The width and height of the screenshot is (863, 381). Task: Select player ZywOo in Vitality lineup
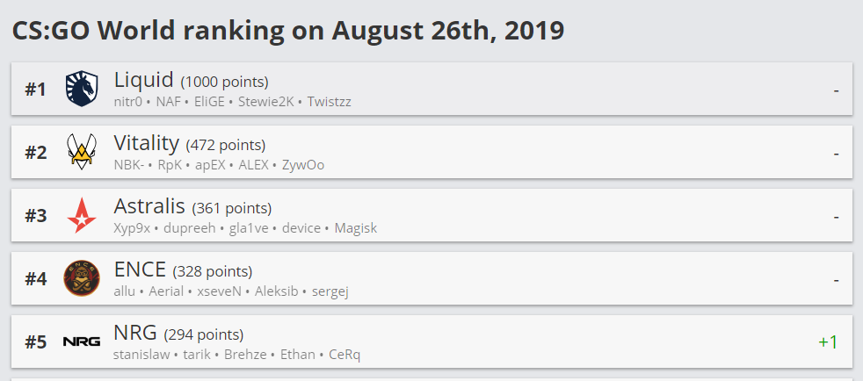pyautogui.click(x=302, y=165)
